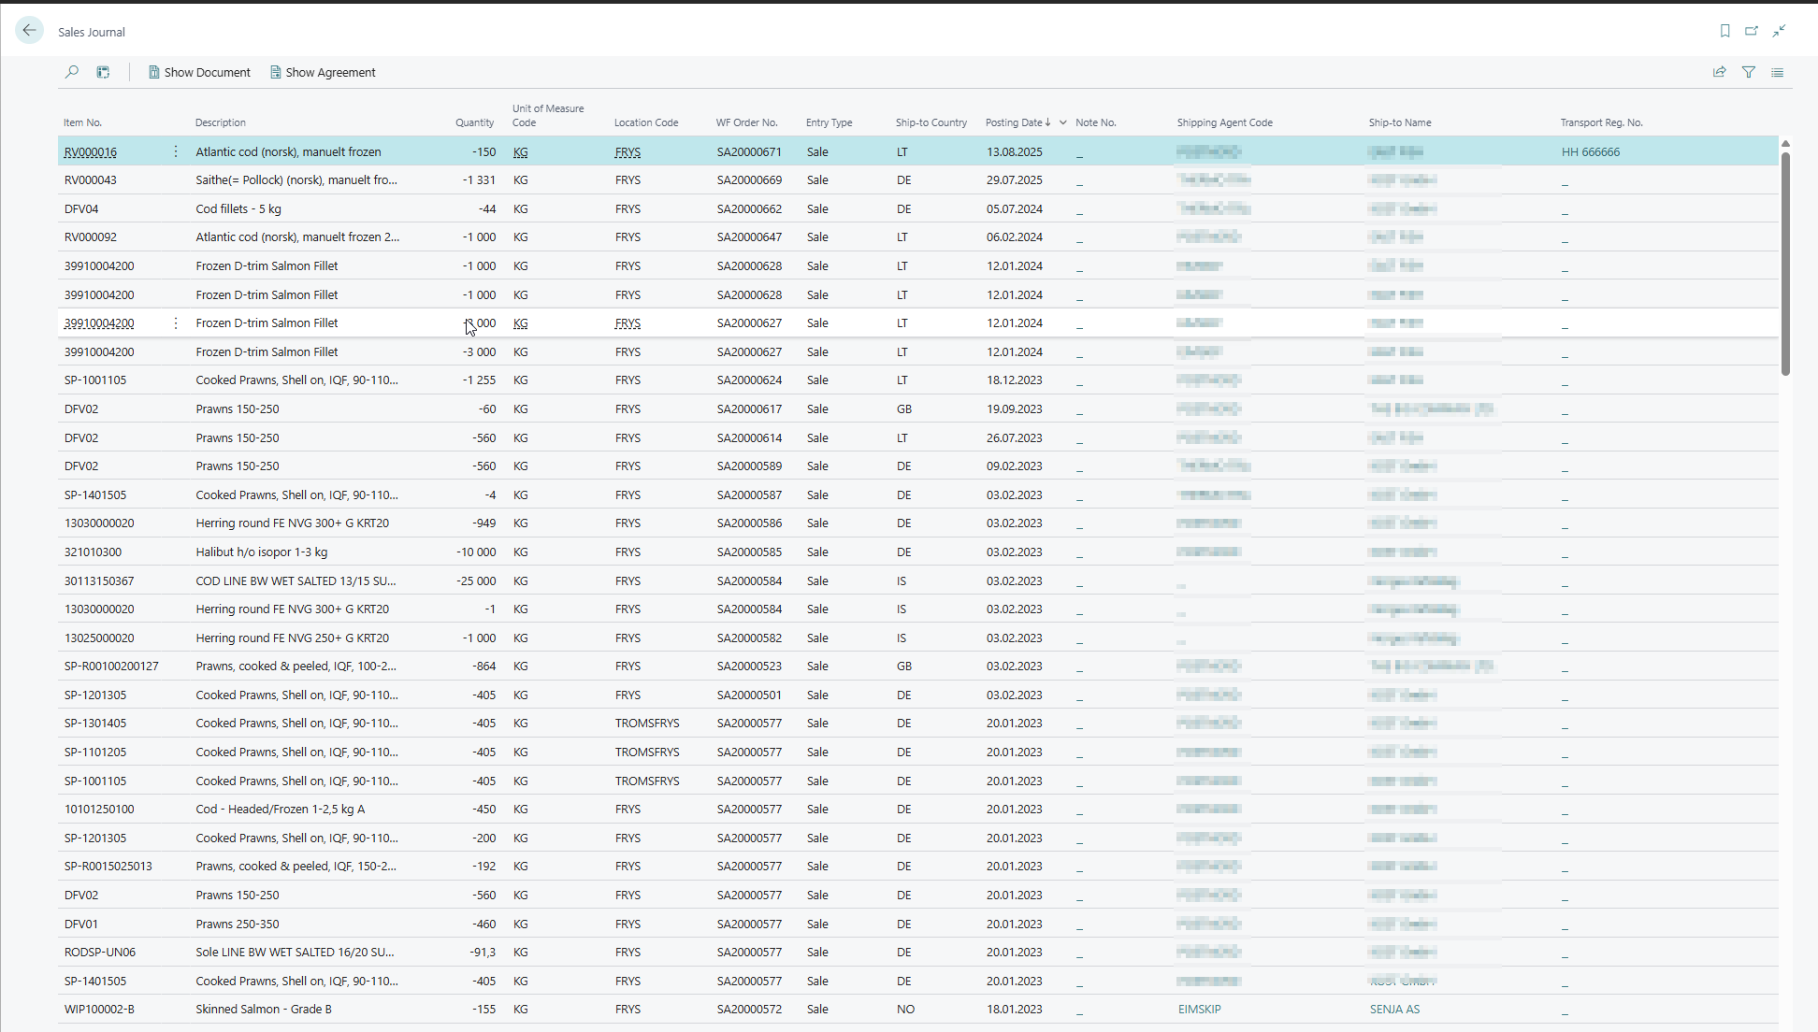Open Posting Date column dropdown arrow
Screen dimensions: 1818x1032
tap(1062, 122)
